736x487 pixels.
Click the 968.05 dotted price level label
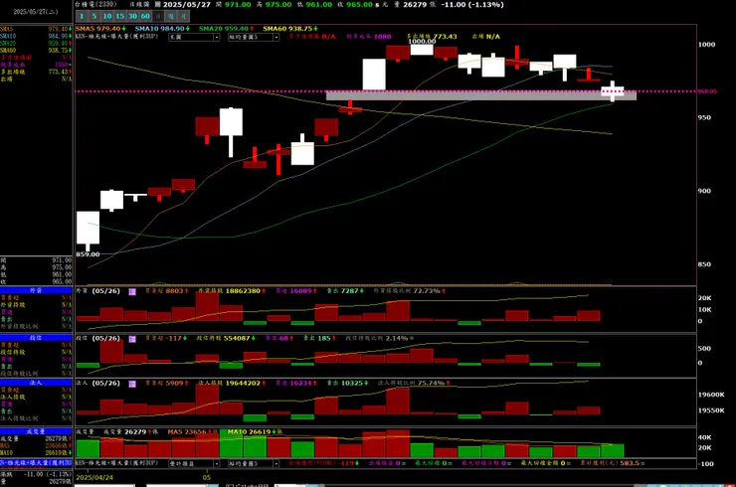click(707, 91)
